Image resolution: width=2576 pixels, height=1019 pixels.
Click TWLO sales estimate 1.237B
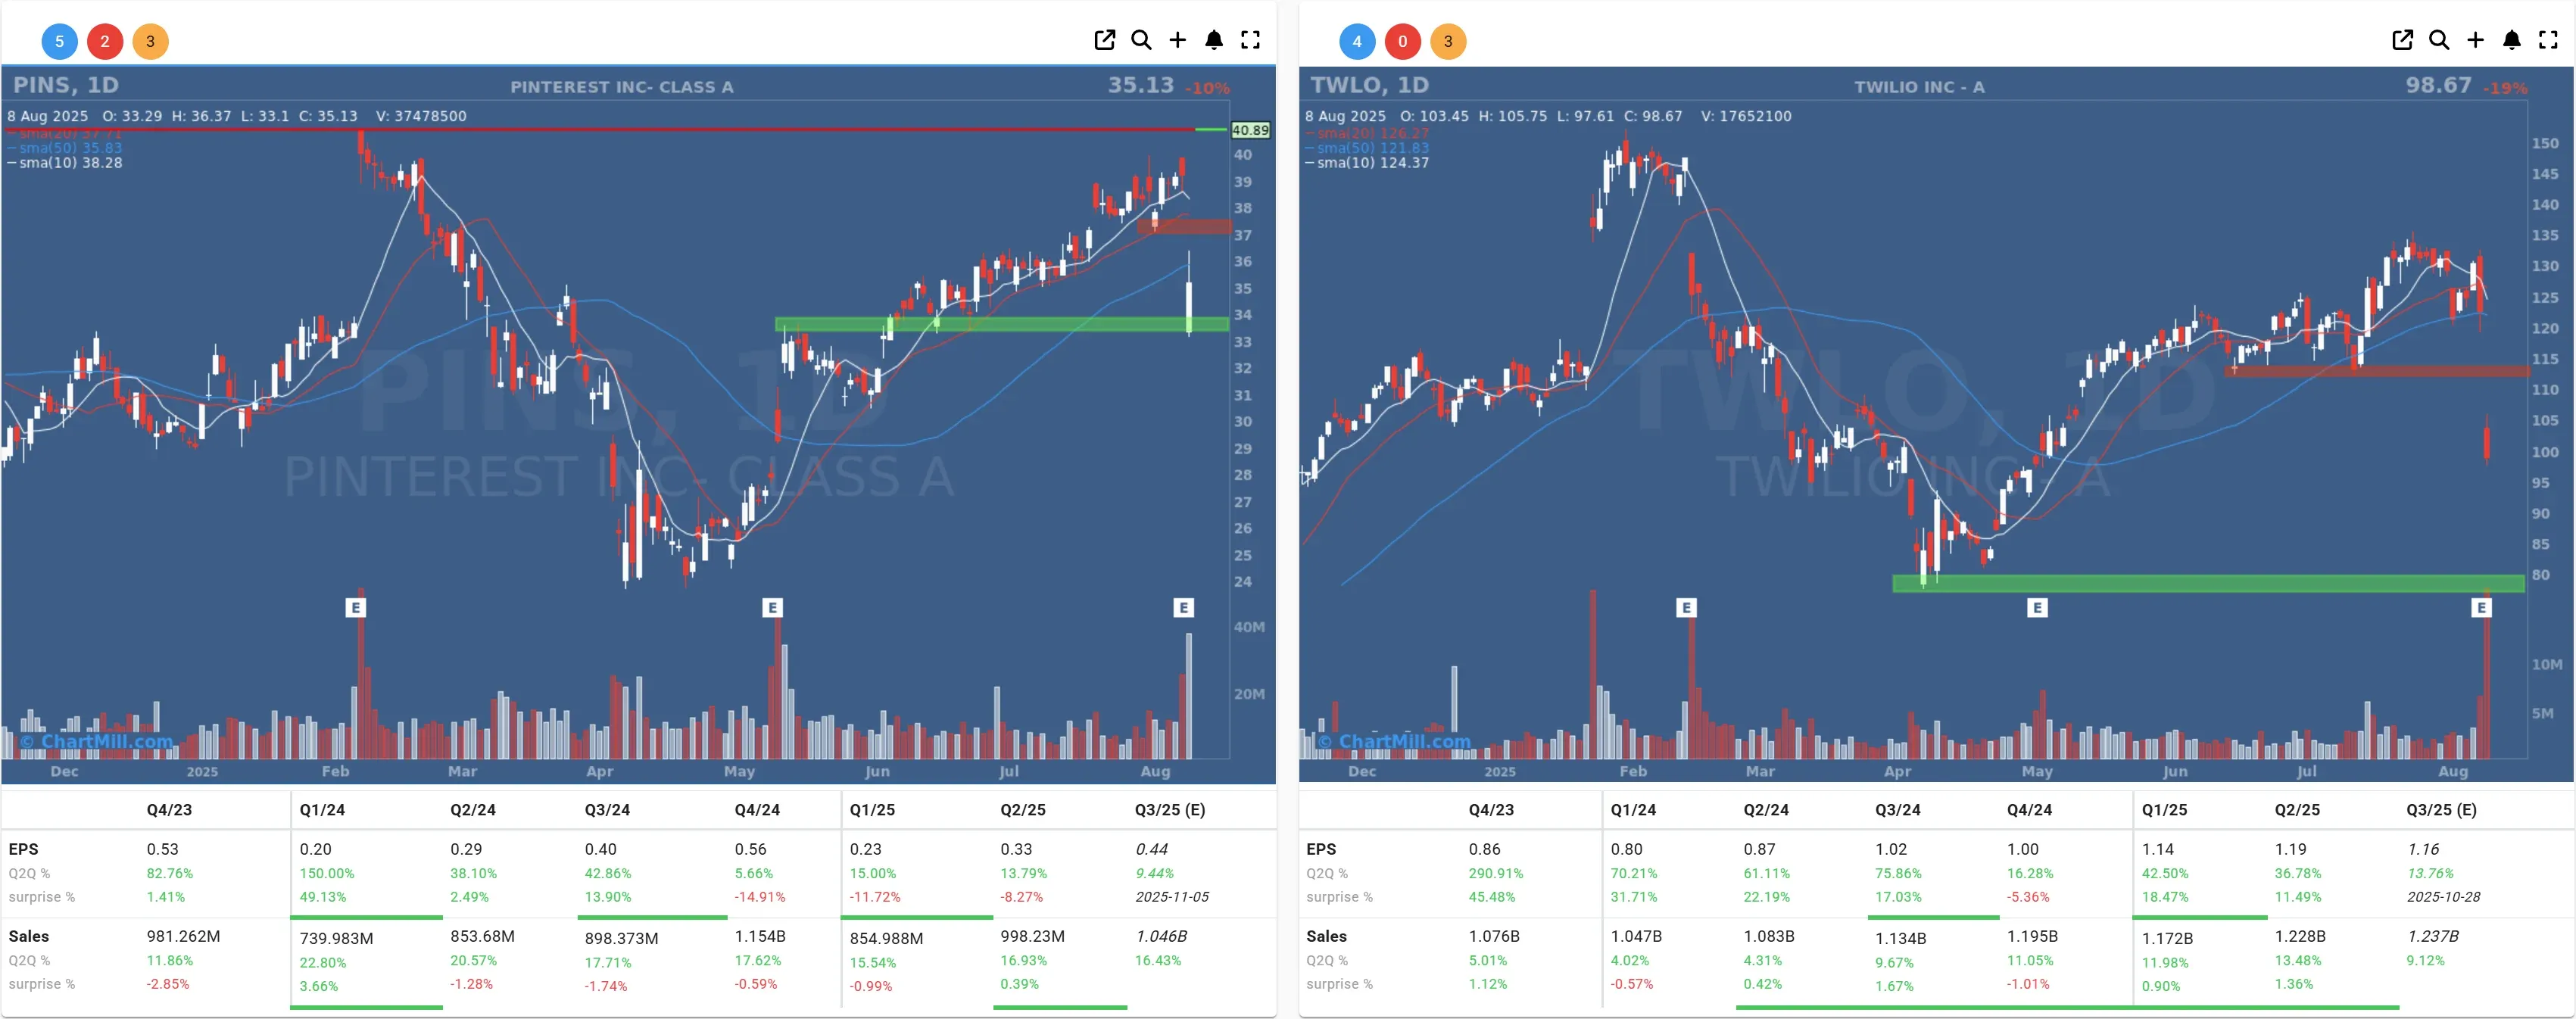click(x=2432, y=936)
